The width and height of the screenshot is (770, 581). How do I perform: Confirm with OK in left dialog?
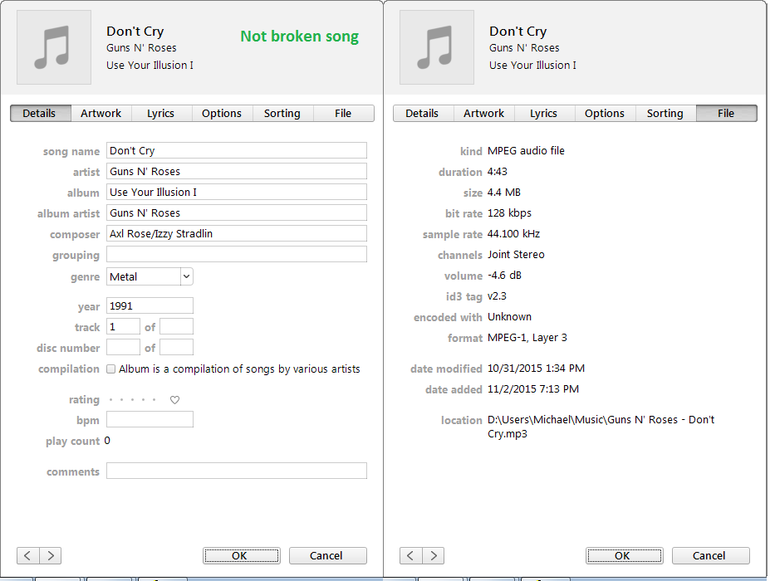click(x=242, y=555)
